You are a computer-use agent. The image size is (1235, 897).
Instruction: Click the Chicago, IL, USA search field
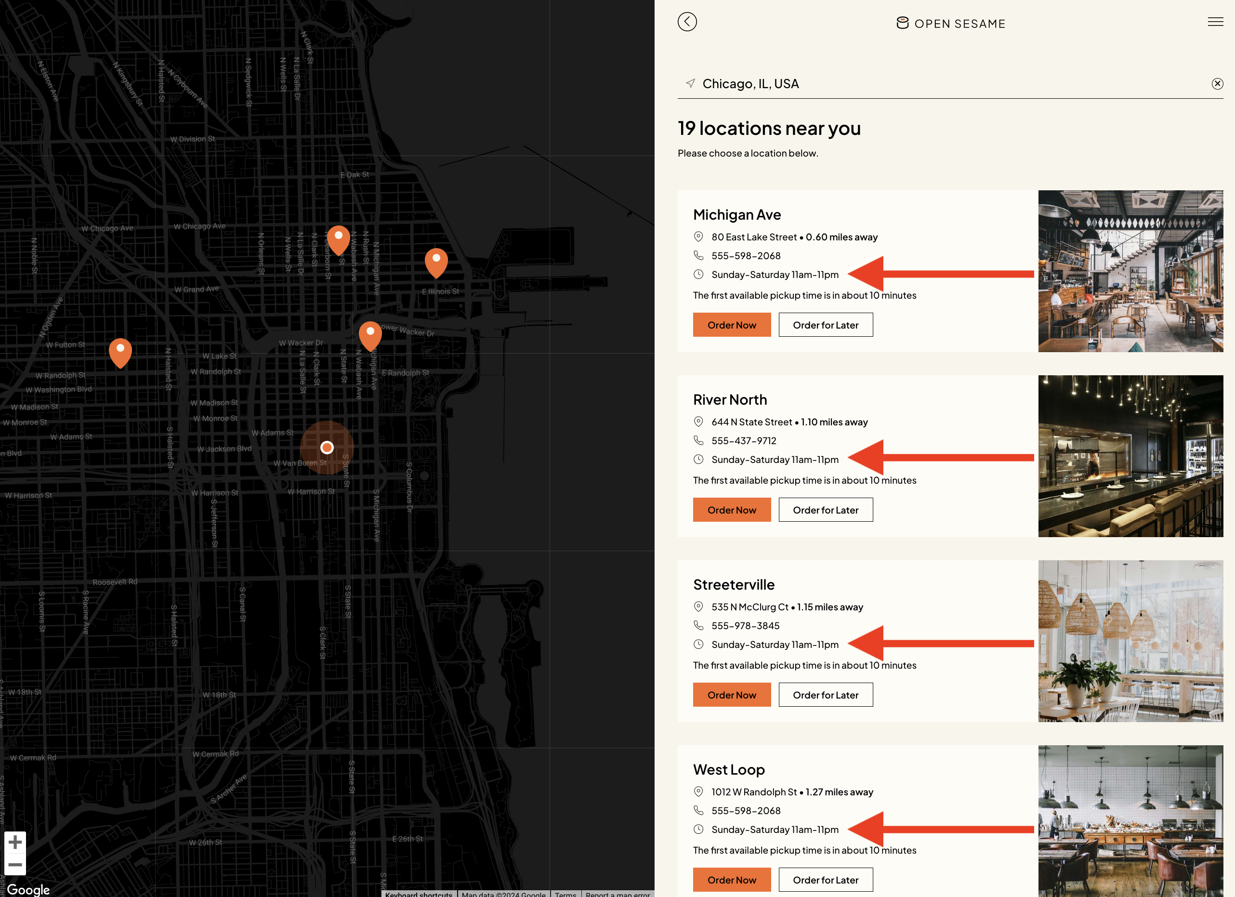click(x=950, y=83)
